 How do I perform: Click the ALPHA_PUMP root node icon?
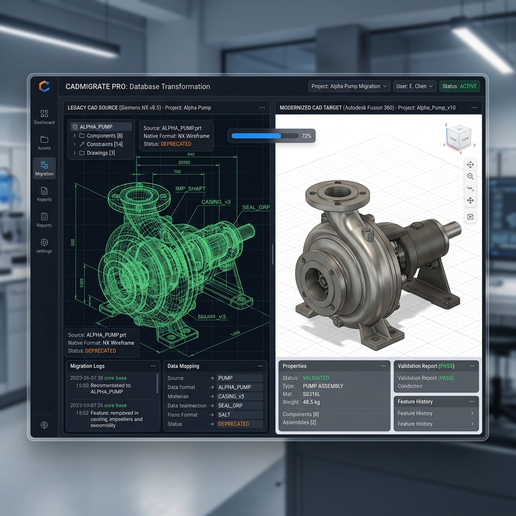coord(75,126)
